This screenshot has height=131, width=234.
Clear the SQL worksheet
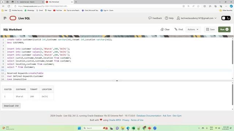pyautogui.click(x=165, y=29)
